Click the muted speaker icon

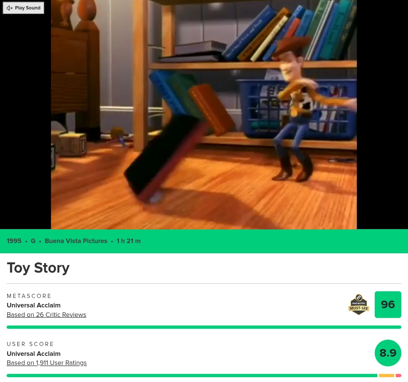pyautogui.click(x=9, y=8)
